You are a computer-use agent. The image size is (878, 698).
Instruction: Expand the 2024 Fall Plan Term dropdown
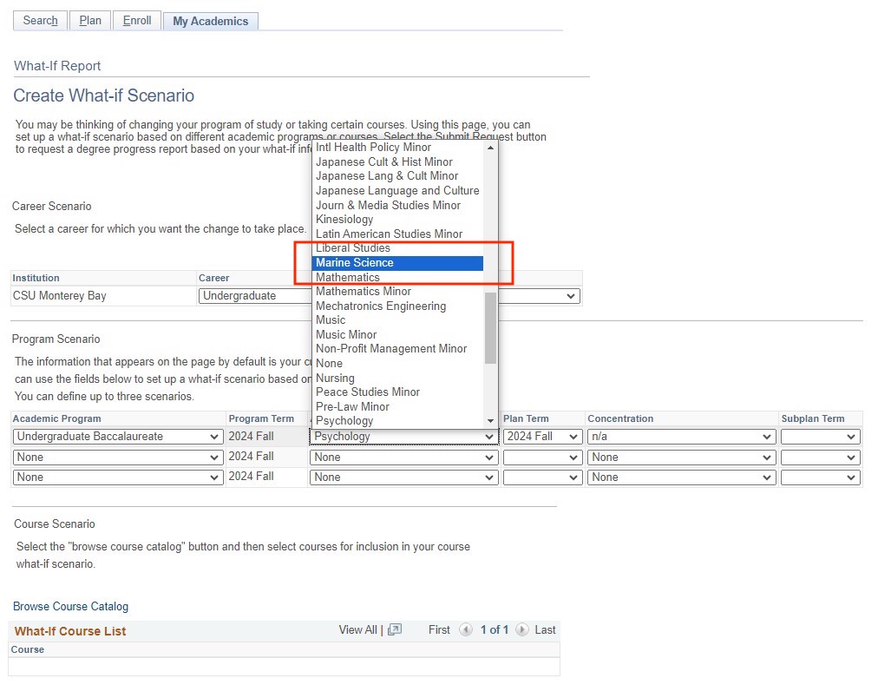click(x=542, y=437)
